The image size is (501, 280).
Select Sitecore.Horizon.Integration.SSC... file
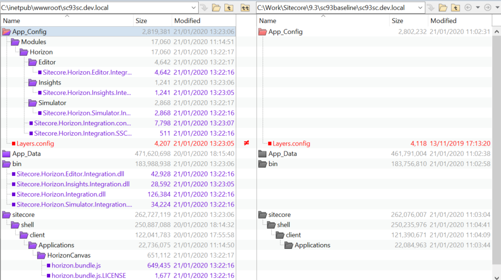coord(83,133)
